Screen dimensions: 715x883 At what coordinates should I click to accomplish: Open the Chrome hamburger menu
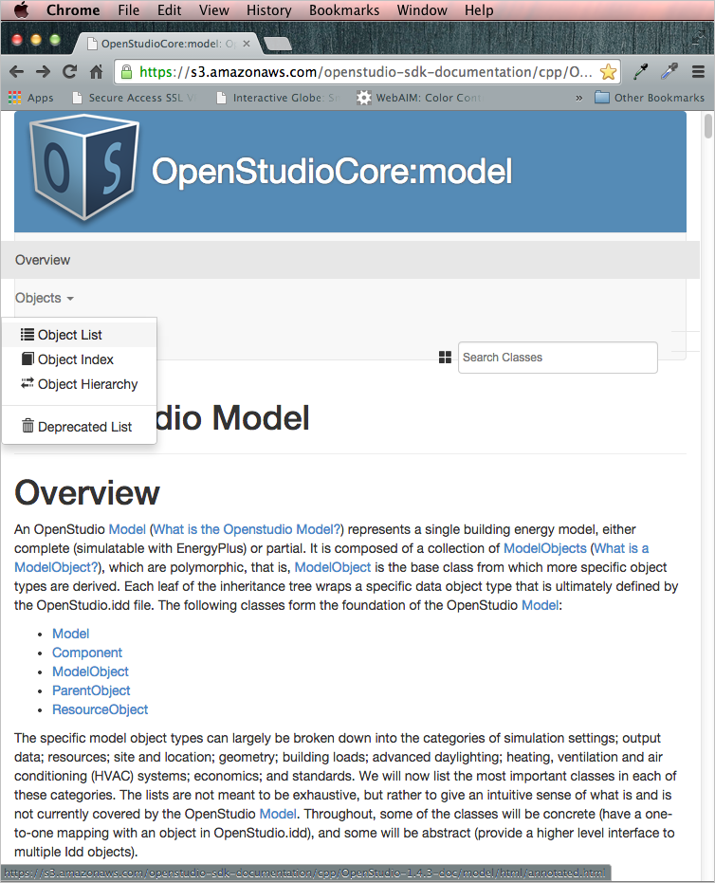click(698, 72)
